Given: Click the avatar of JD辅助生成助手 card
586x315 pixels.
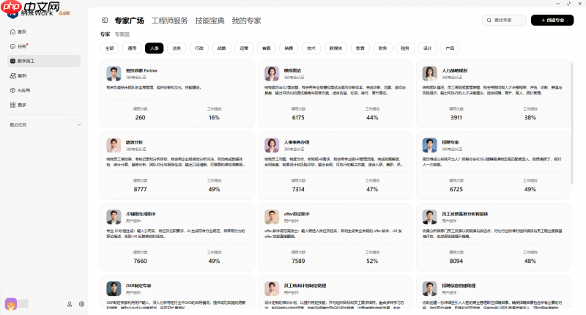Looking at the screenshot, I should (114, 217).
